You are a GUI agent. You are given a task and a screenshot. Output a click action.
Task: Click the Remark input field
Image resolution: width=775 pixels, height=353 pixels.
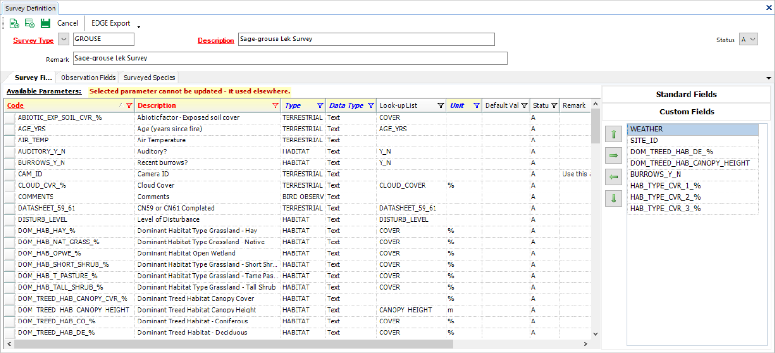pyautogui.click(x=290, y=58)
